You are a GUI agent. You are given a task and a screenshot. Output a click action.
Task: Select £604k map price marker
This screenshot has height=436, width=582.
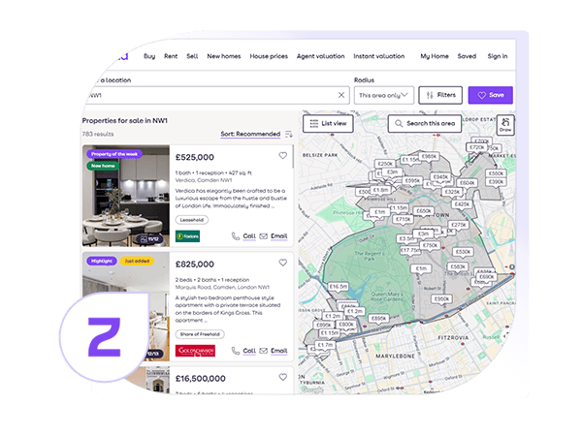(x=468, y=183)
